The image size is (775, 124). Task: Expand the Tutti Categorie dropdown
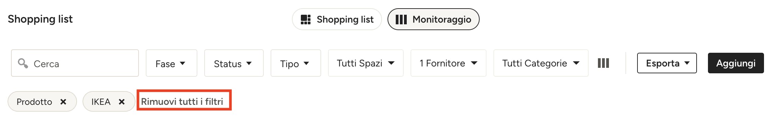click(541, 63)
